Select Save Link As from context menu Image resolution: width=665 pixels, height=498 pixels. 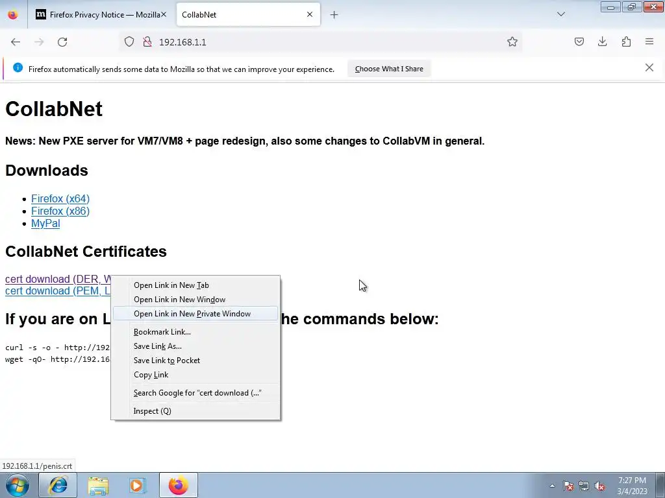pyautogui.click(x=195, y=346)
